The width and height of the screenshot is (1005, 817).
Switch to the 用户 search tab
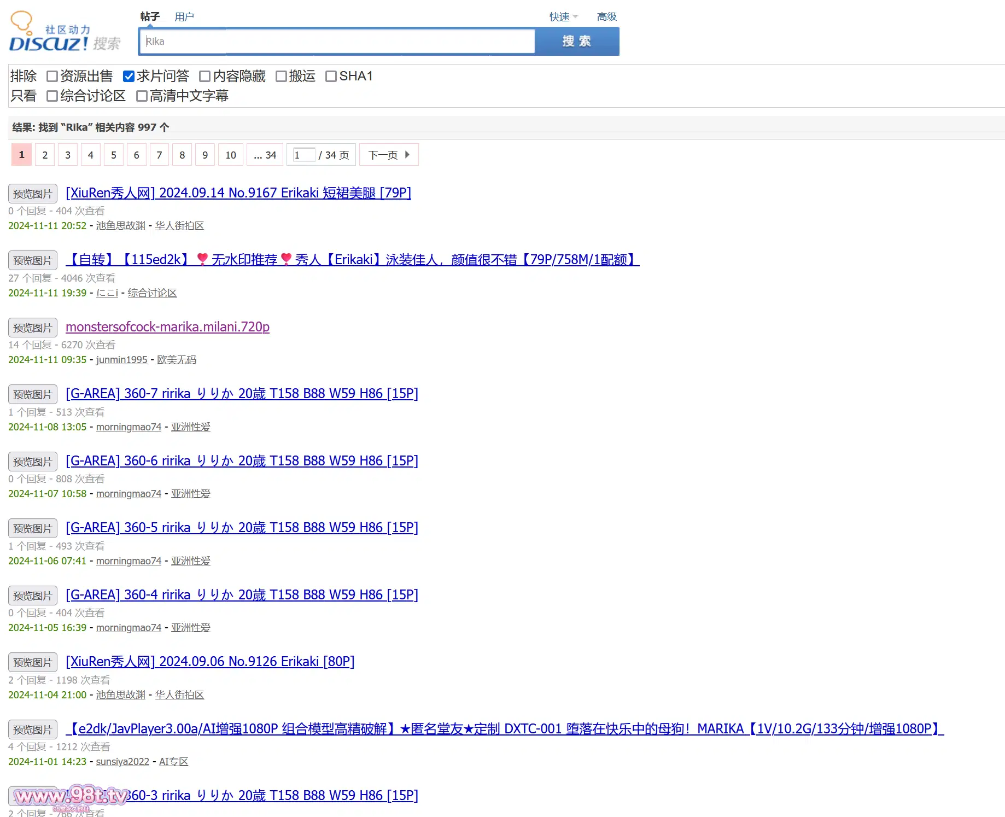(184, 16)
